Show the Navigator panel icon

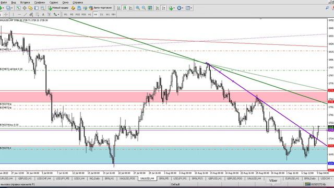click(30, 8)
